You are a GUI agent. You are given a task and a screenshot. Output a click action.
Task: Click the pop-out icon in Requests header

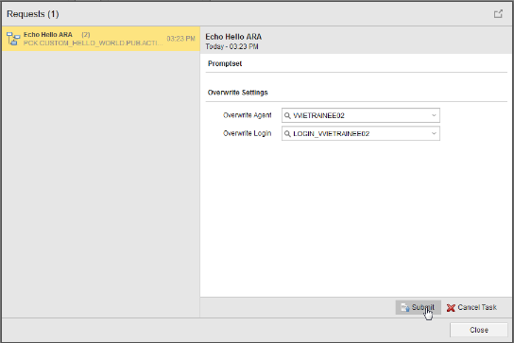[498, 14]
